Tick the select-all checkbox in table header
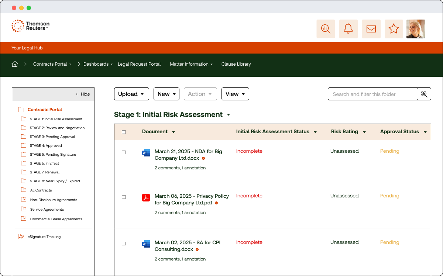443x276 pixels. (124, 132)
